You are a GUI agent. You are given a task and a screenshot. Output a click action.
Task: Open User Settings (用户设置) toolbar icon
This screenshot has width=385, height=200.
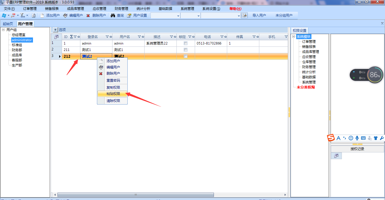129,15
